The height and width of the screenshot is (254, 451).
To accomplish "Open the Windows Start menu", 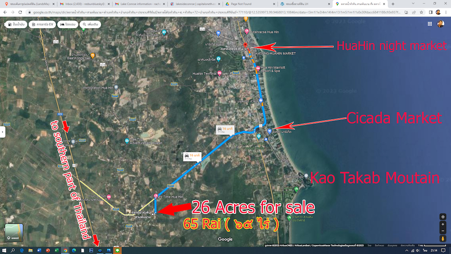I will click(4, 250).
